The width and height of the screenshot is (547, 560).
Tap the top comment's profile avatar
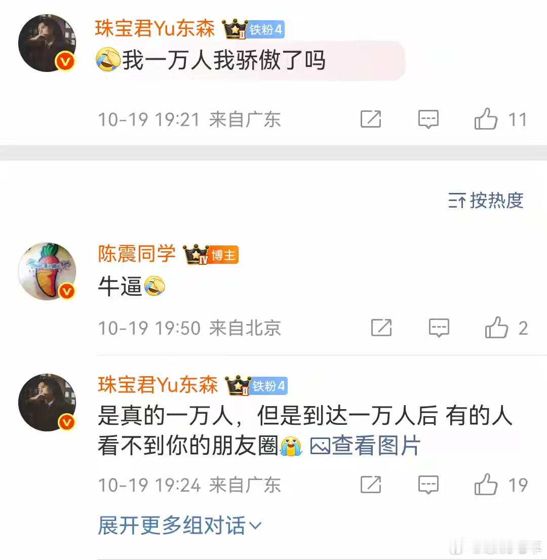click(47, 43)
